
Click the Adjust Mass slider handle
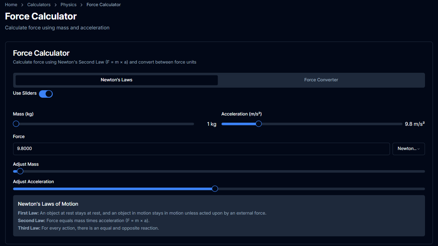[x=20, y=171]
